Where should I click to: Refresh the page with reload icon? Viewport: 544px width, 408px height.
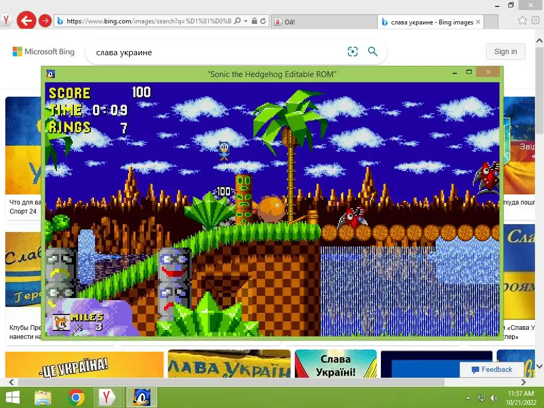tap(263, 21)
